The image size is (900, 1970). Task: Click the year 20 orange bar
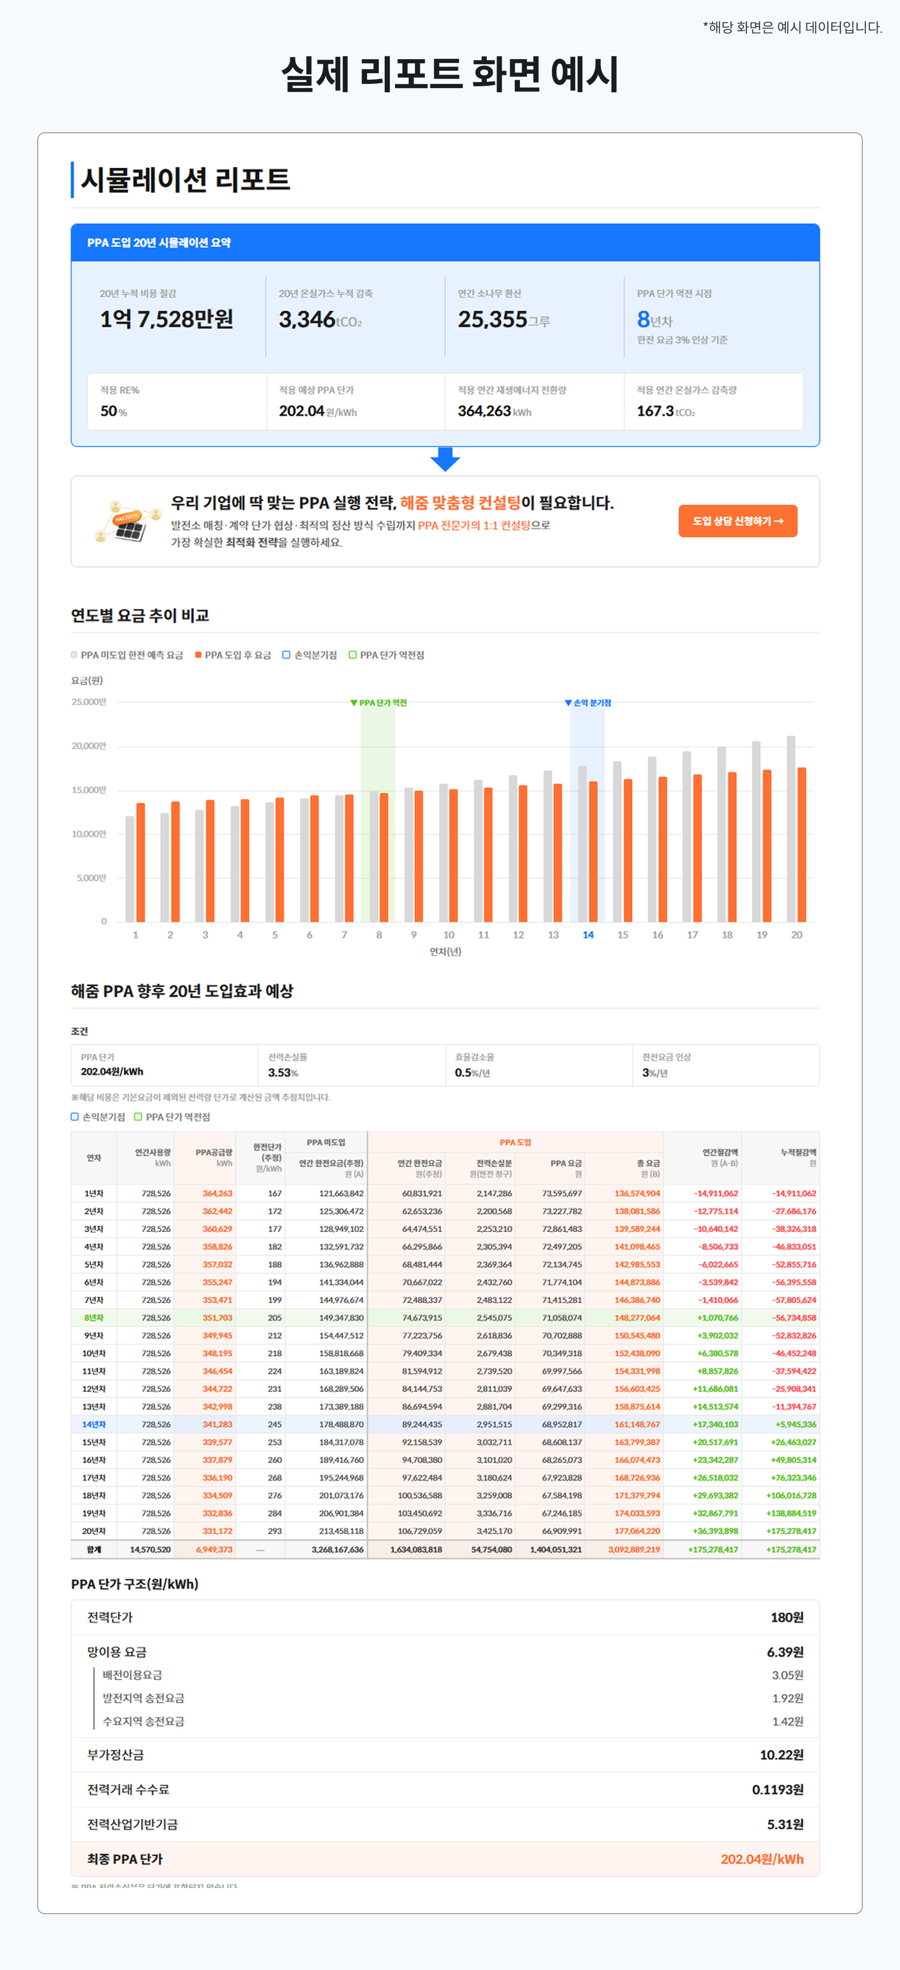pyautogui.click(x=801, y=844)
